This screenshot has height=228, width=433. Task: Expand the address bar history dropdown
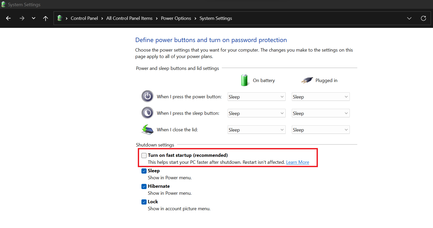[409, 18]
